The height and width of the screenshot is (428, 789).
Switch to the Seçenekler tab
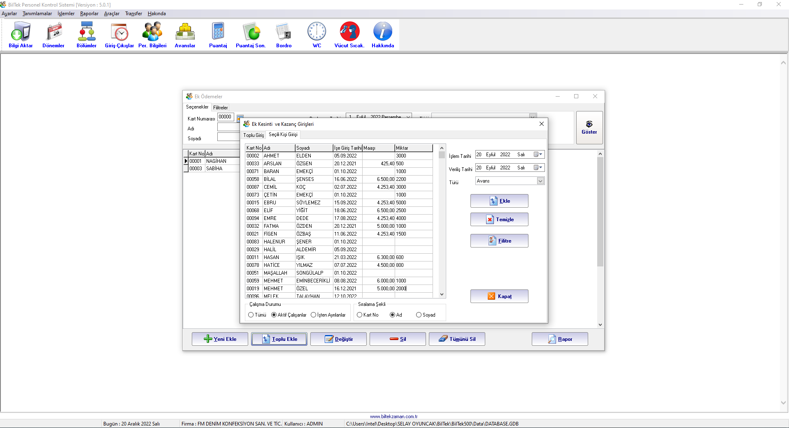198,107
